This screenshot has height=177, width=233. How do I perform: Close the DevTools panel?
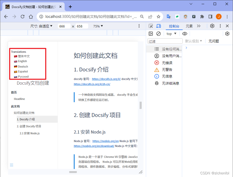pos(227,26)
